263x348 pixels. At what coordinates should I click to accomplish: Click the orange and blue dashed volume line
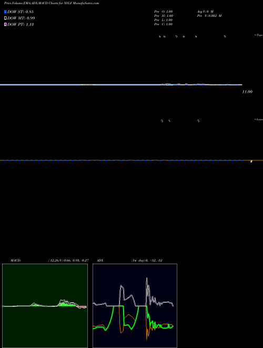tap(131, 160)
